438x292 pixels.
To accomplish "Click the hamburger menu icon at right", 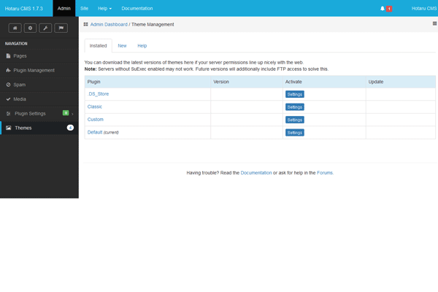I will tap(434, 24).
